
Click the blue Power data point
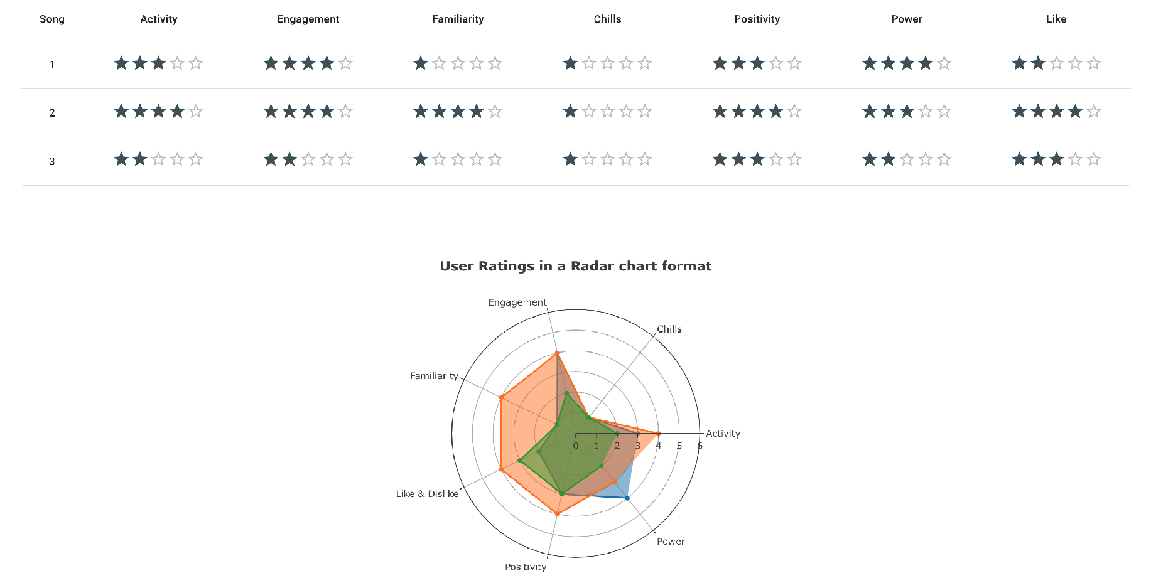[x=627, y=498]
